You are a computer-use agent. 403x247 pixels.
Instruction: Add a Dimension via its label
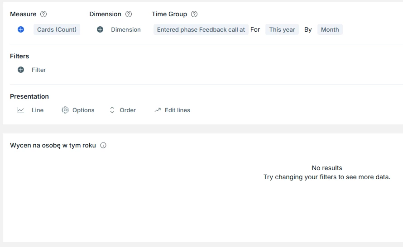click(x=126, y=29)
